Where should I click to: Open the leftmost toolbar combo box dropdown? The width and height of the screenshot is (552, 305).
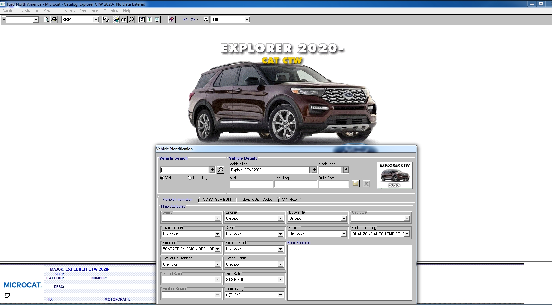[36, 20]
